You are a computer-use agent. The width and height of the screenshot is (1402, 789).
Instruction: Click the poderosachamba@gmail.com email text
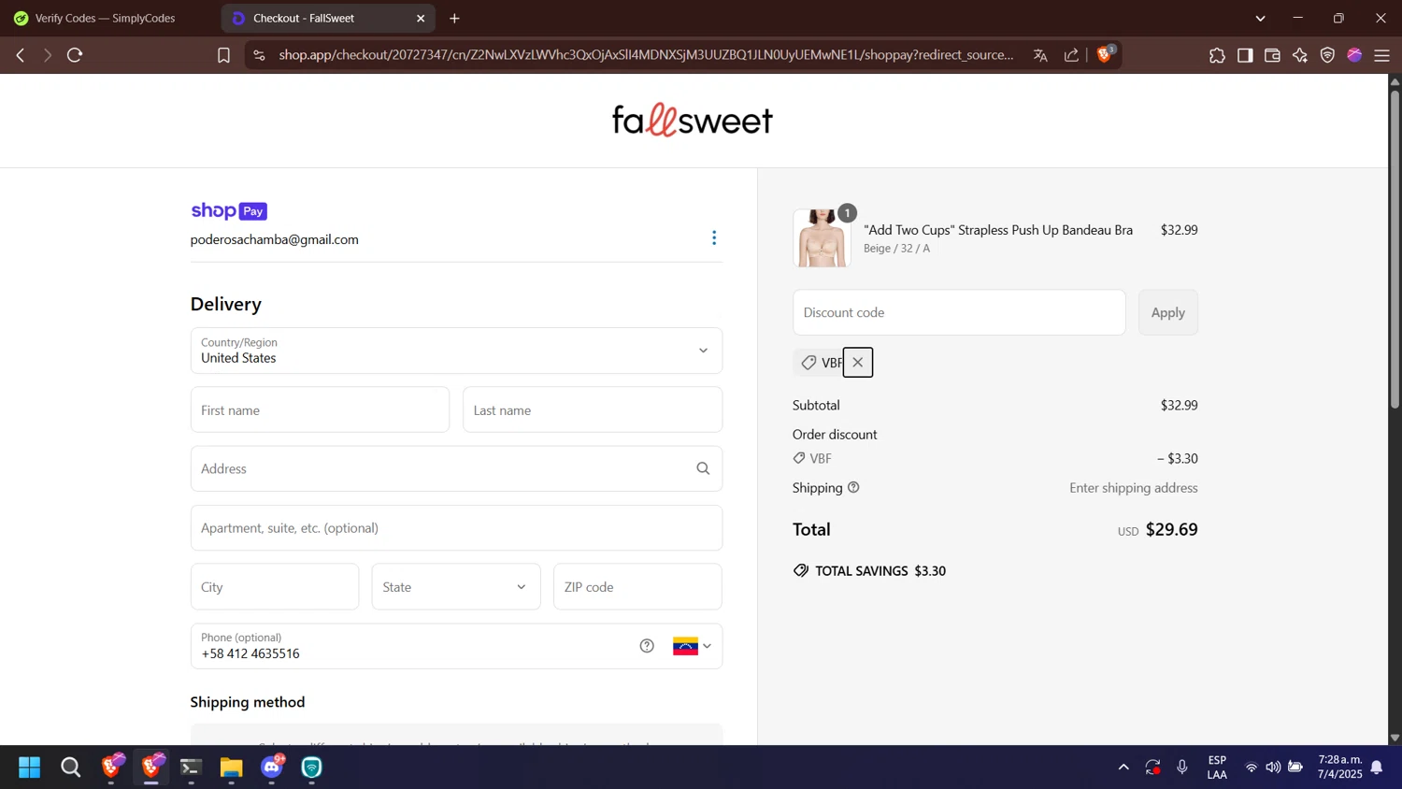[275, 239]
